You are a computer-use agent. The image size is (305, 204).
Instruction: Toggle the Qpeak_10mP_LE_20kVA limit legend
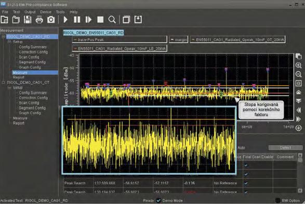[x=120, y=48]
